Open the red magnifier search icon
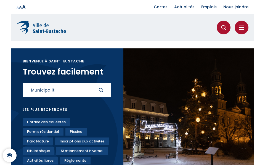The image size is (265, 165). coord(224,28)
